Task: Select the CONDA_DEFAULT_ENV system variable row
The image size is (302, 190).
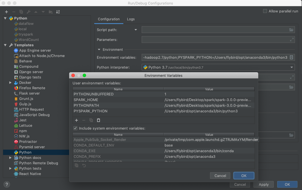Action: tap(164, 145)
